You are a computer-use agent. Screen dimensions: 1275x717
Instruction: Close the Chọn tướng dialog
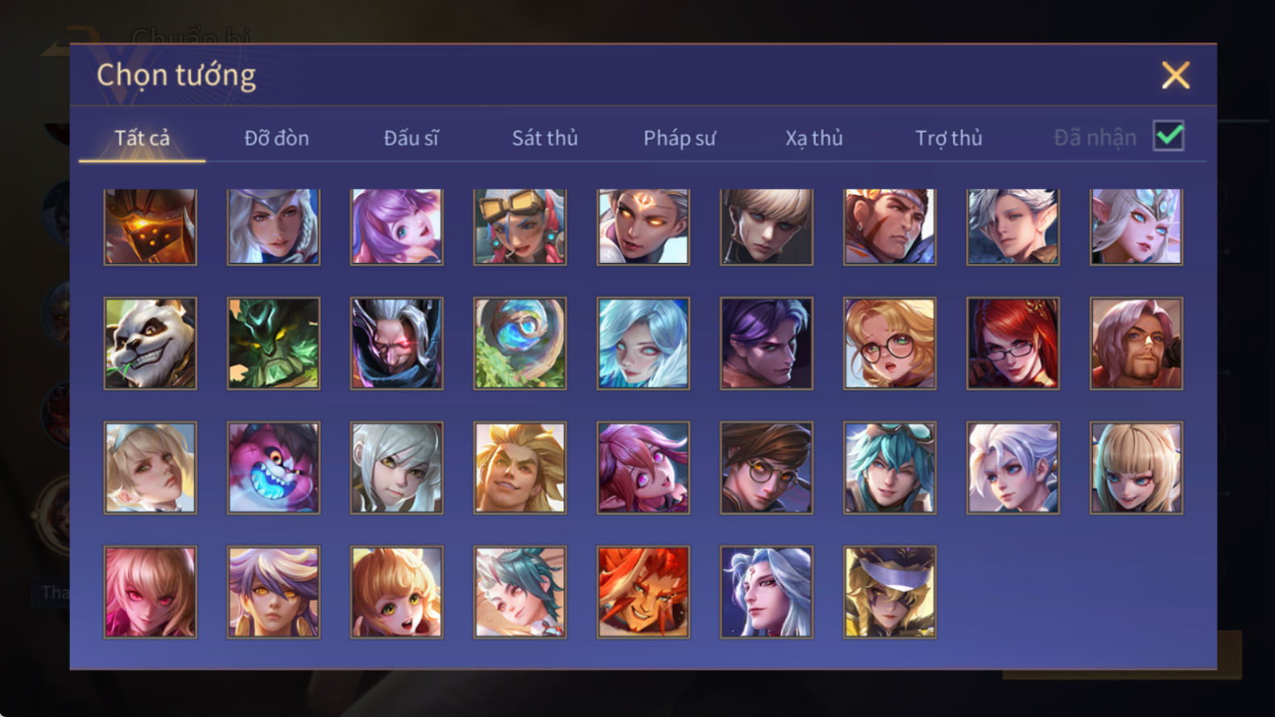click(1176, 75)
